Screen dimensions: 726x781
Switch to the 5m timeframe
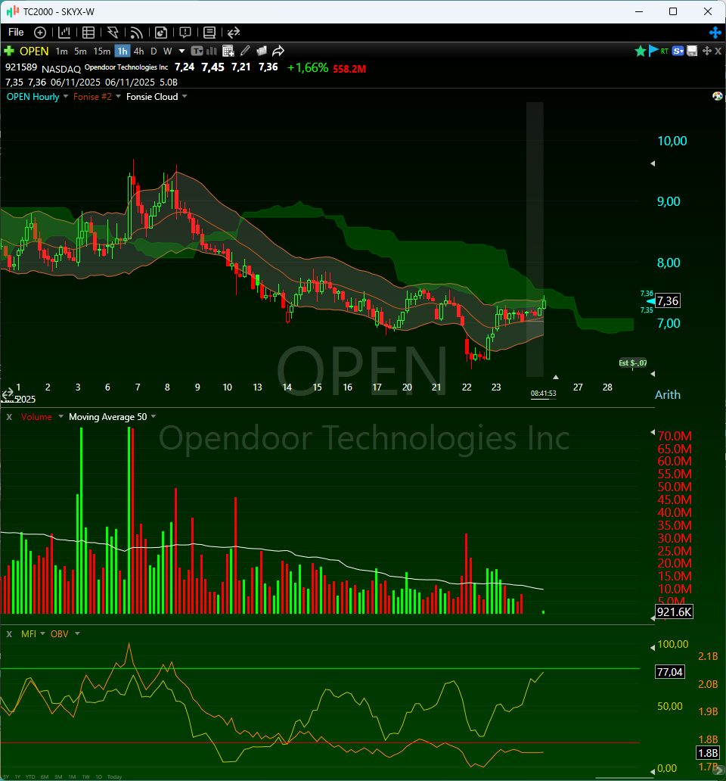coord(80,51)
